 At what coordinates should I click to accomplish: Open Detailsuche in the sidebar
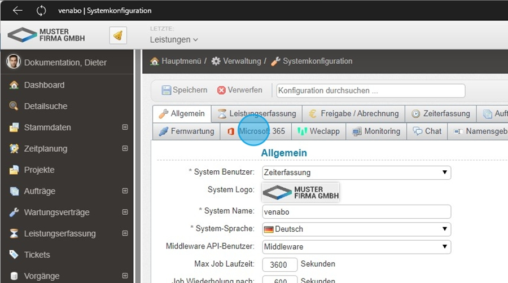(45, 106)
